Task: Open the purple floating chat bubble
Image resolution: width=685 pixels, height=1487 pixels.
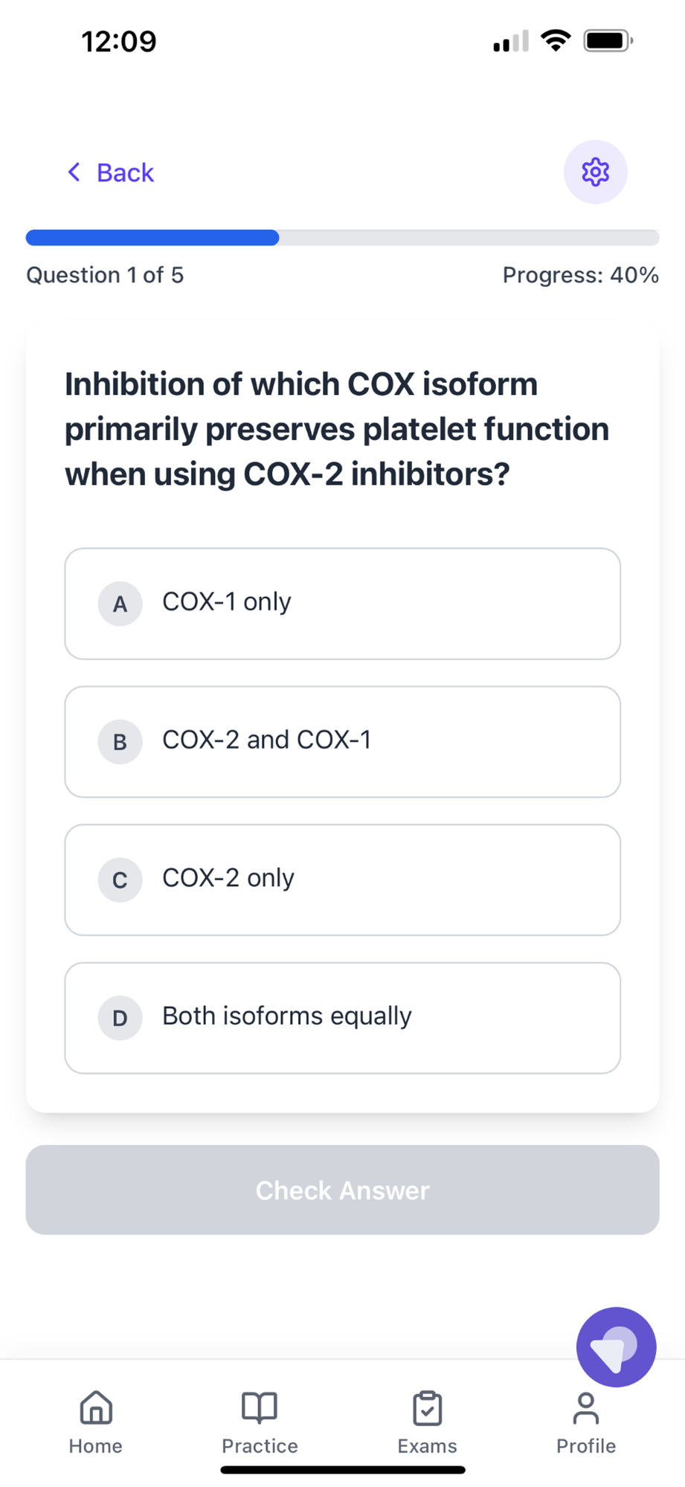Action: pos(616,1346)
